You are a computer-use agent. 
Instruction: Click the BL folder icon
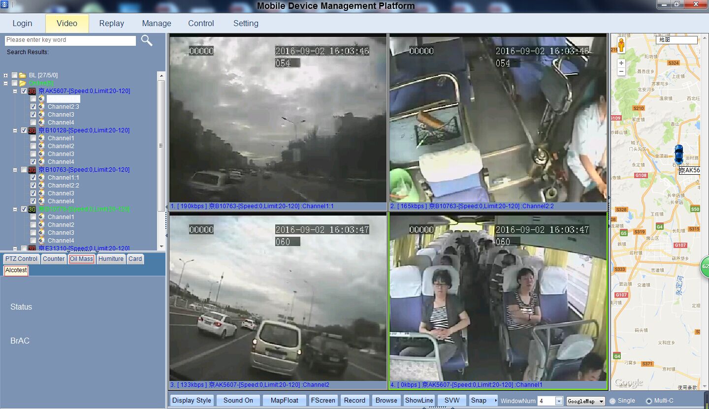click(x=23, y=75)
